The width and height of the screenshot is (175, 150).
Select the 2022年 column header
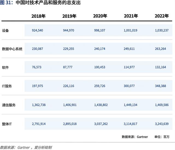point(162,16)
